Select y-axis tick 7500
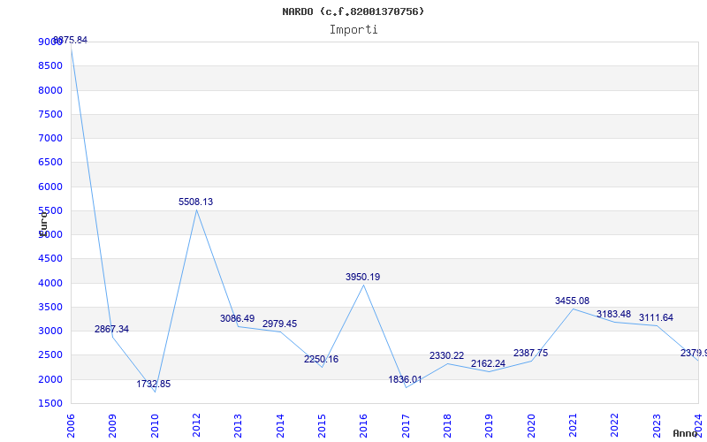 (x=50, y=114)
